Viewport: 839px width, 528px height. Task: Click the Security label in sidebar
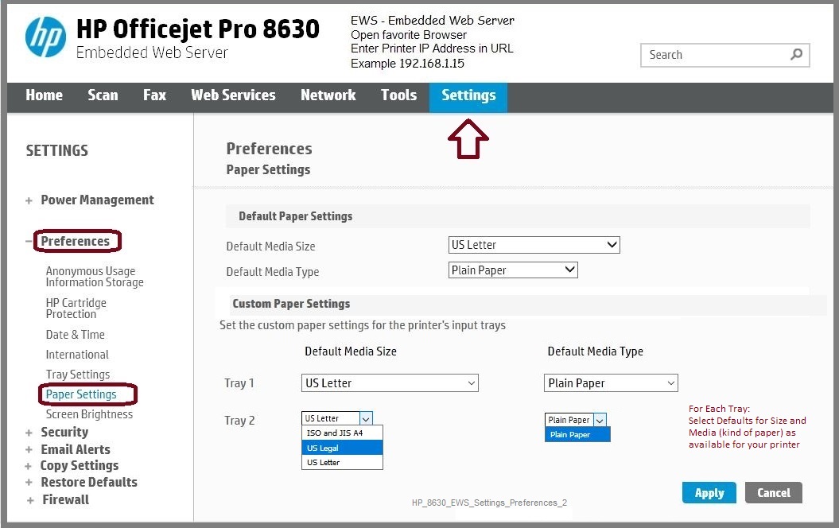click(64, 433)
